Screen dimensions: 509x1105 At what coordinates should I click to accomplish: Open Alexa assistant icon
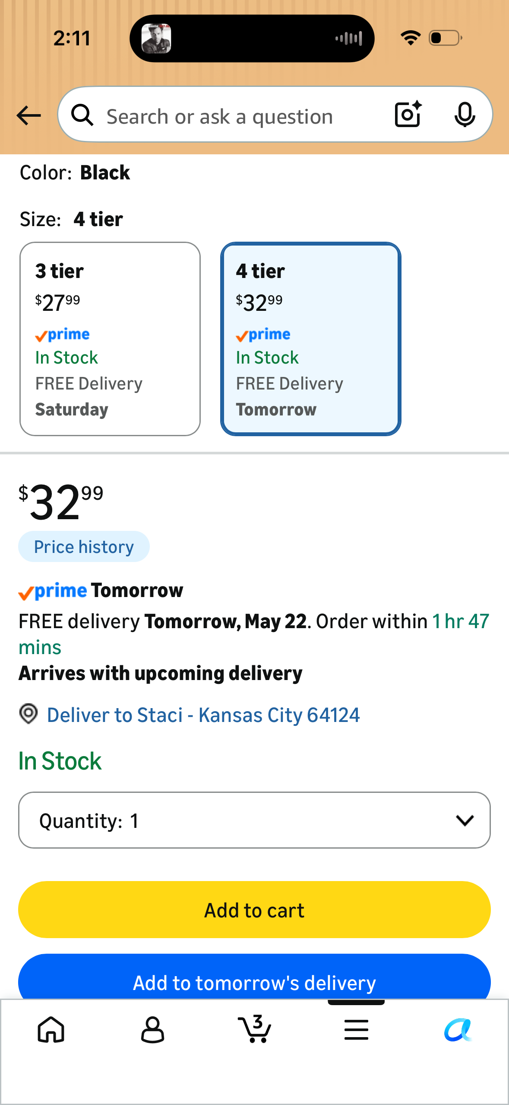point(458,1030)
